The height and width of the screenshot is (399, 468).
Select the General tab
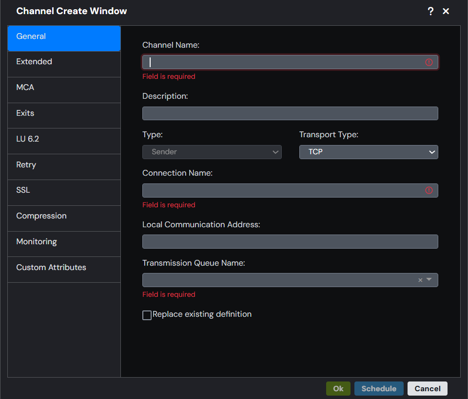pos(64,38)
